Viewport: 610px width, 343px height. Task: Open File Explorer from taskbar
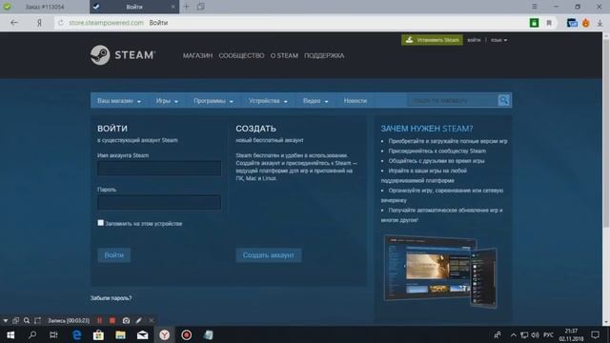click(121, 334)
